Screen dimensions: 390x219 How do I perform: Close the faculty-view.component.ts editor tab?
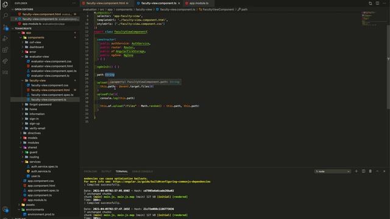pos(179,3)
